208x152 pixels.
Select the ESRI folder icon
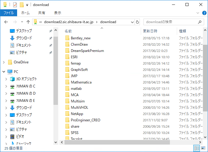(67, 57)
